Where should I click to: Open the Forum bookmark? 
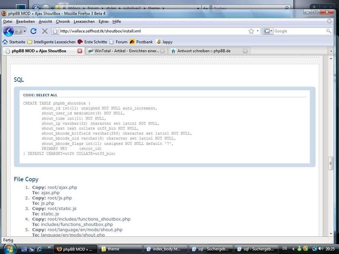coord(119,42)
